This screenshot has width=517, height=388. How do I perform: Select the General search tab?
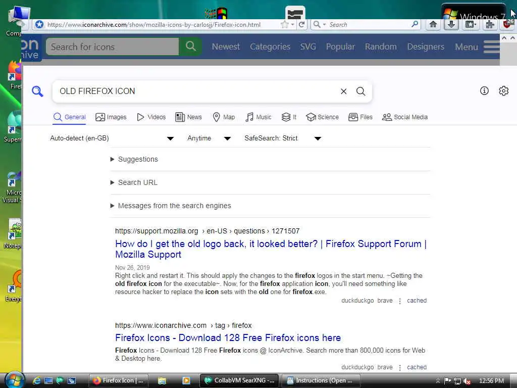pyautogui.click(x=69, y=117)
